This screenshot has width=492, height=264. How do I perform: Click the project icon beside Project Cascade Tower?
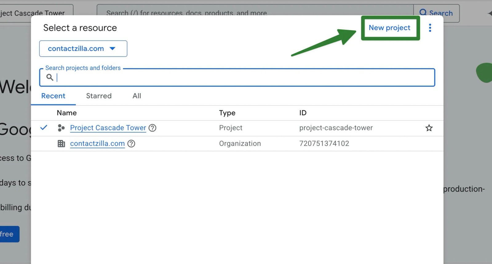[61, 128]
